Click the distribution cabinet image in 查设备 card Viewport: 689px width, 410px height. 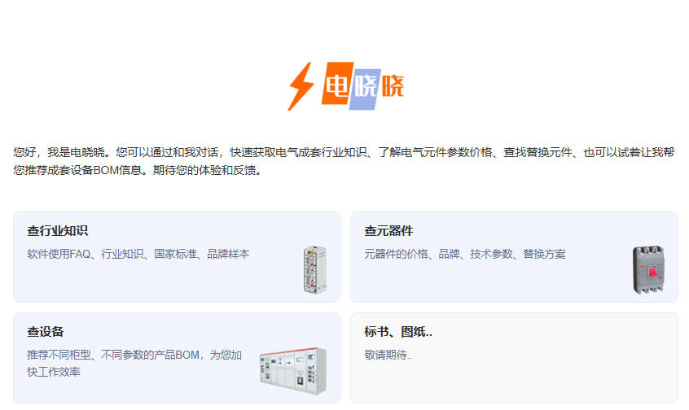pyautogui.click(x=293, y=371)
